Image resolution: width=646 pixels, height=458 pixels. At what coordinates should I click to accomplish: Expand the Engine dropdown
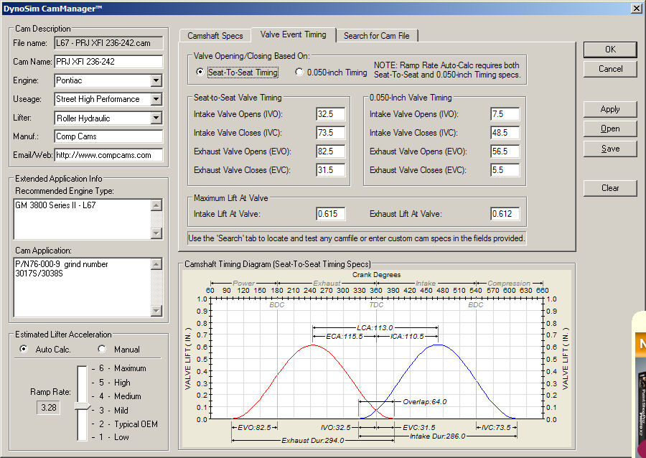tap(156, 81)
